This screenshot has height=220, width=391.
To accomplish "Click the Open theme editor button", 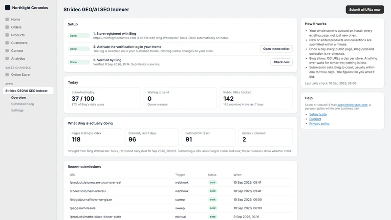I will click(276, 48).
